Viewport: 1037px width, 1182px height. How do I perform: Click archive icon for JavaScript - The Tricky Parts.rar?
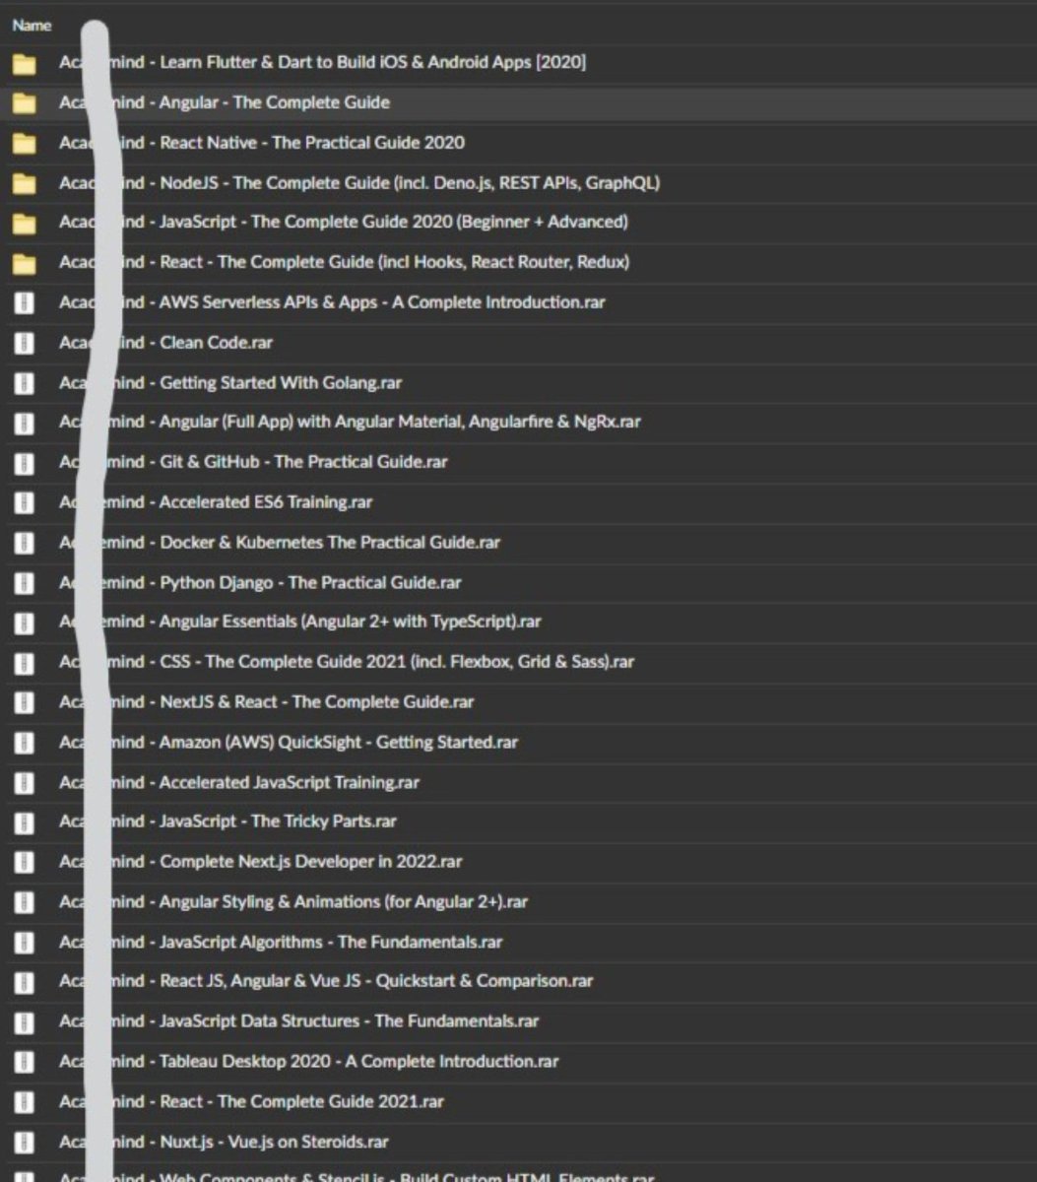[x=25, y=822]
